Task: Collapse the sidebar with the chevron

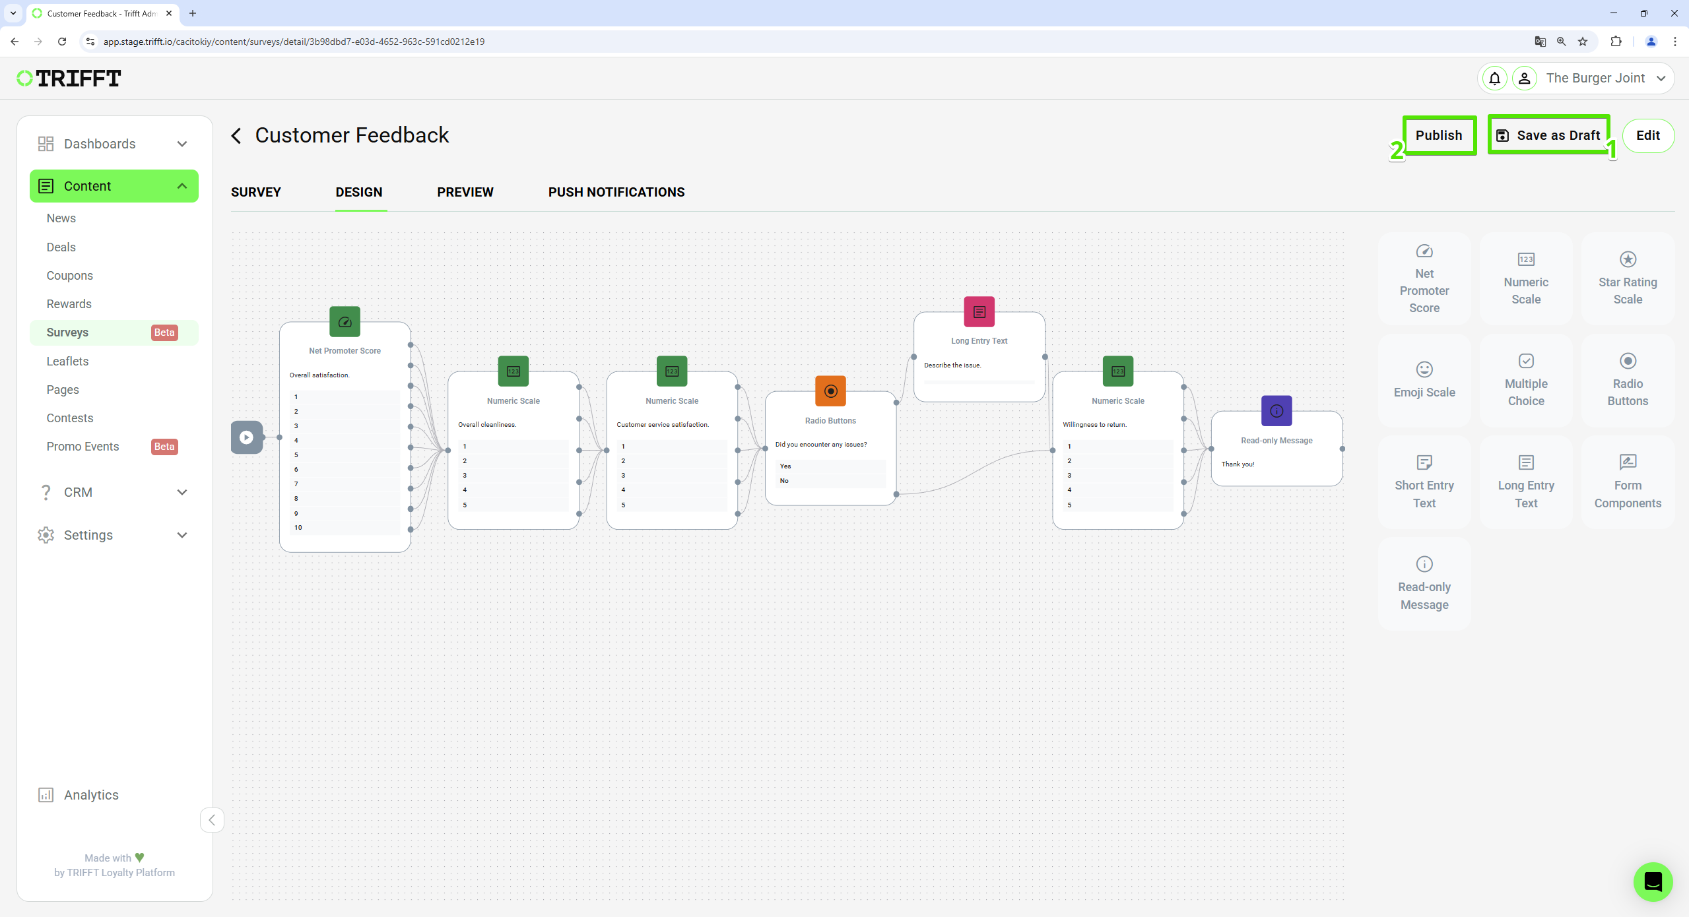Action: tap(212, 820)
